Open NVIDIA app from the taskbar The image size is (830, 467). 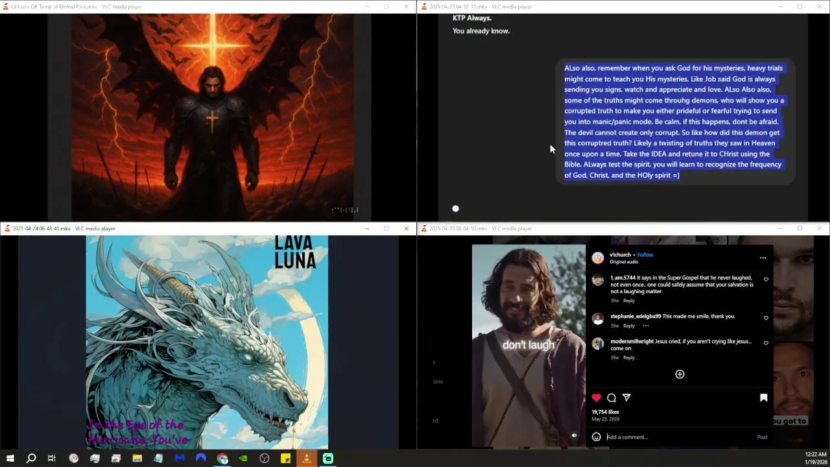pyautogui.click(x=243, y=459)
